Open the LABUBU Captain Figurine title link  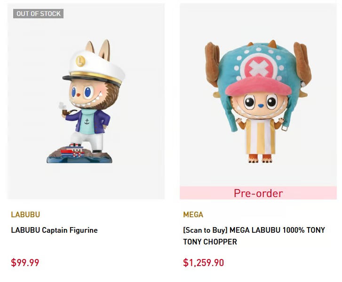pos(54,230)
